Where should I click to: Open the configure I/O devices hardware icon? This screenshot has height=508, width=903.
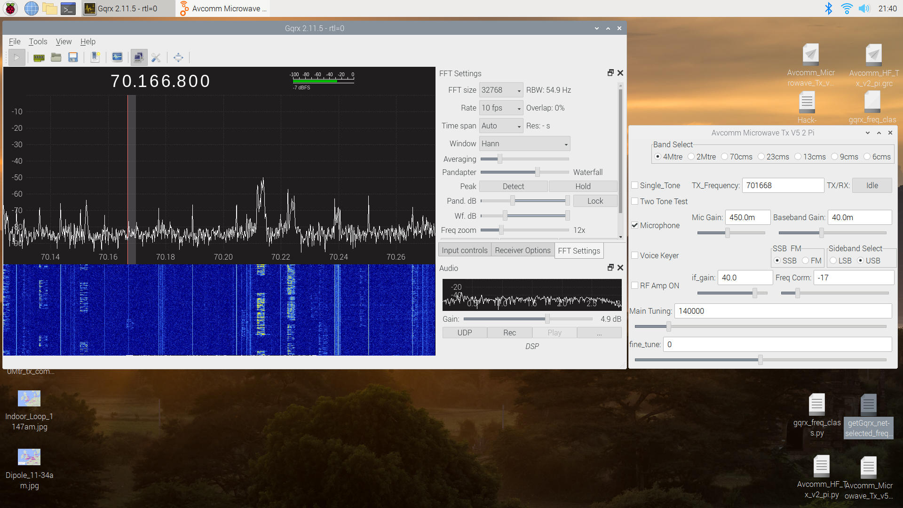[x=39, y=57]
